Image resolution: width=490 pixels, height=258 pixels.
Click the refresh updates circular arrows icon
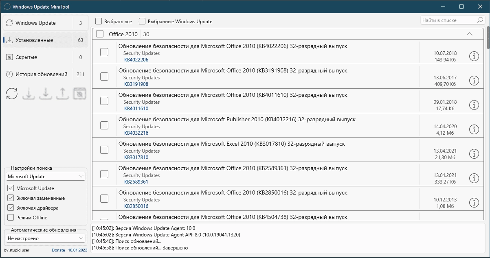(x=12, y=94)
